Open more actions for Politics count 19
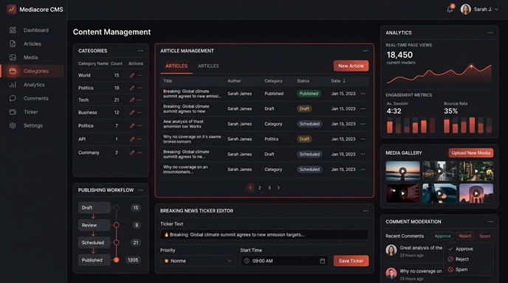The image size is (508, 283). tap(140, 88)
